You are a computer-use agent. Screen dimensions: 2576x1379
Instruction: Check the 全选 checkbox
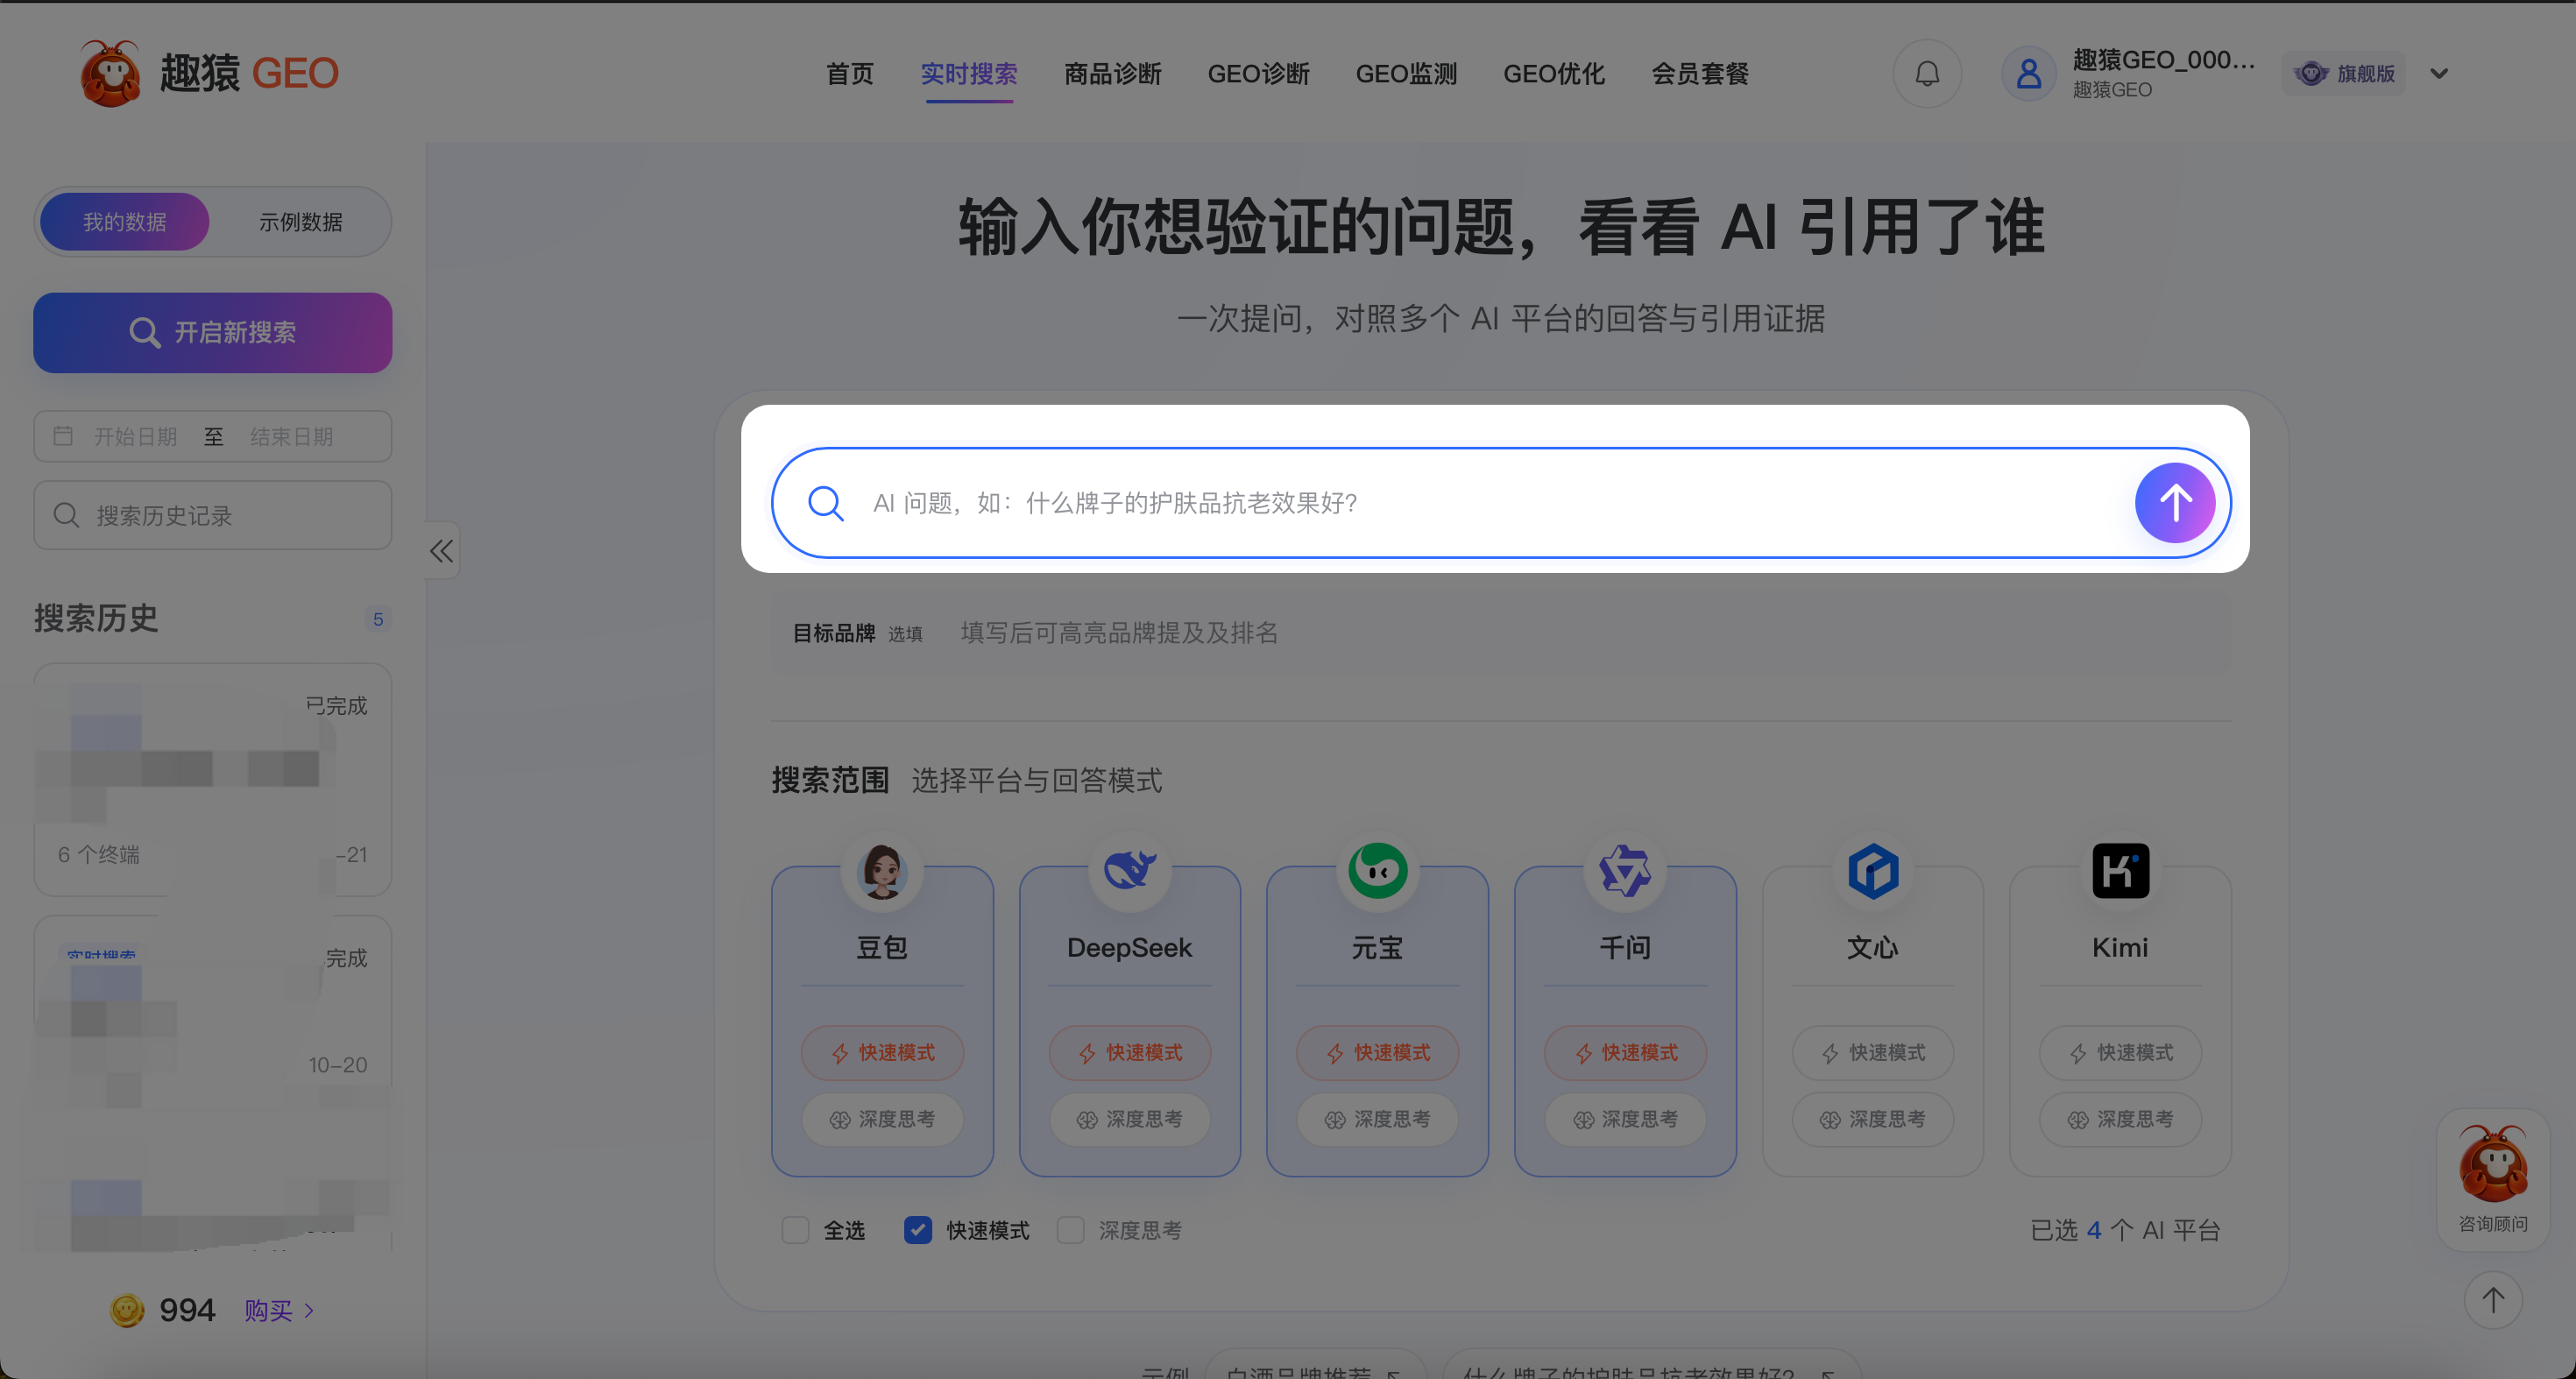(x=795, y=1230)
